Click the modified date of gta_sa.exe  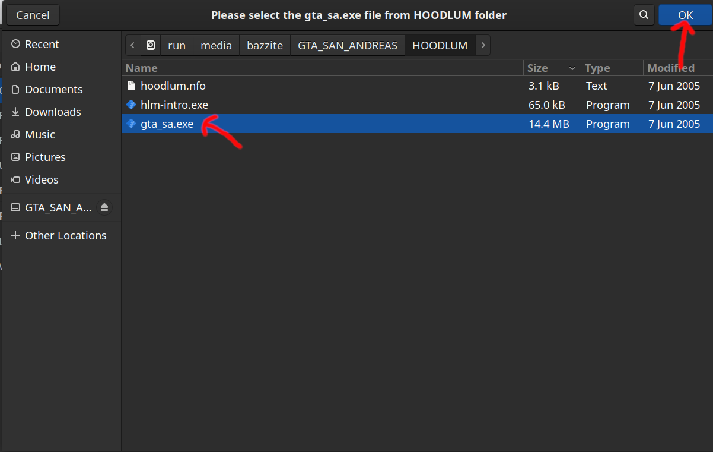[x=674, y=124]
